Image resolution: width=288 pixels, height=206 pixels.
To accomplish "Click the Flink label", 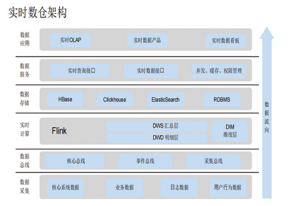I will (x=59, y=131).
